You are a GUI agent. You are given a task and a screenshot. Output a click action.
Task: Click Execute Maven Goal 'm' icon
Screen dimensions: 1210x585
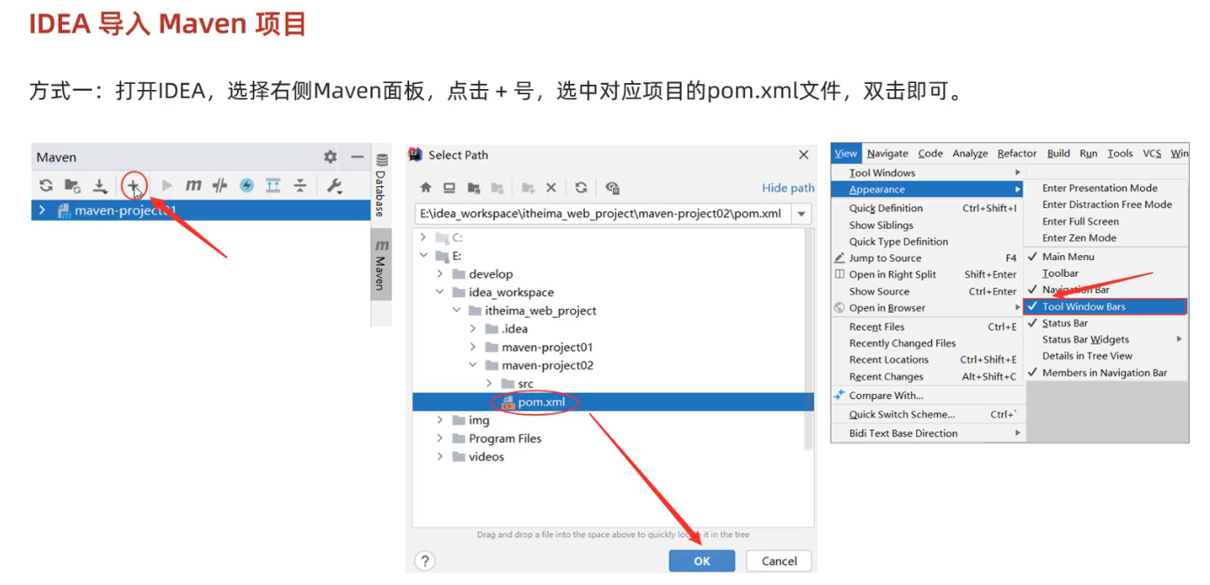tap(193, 185)
